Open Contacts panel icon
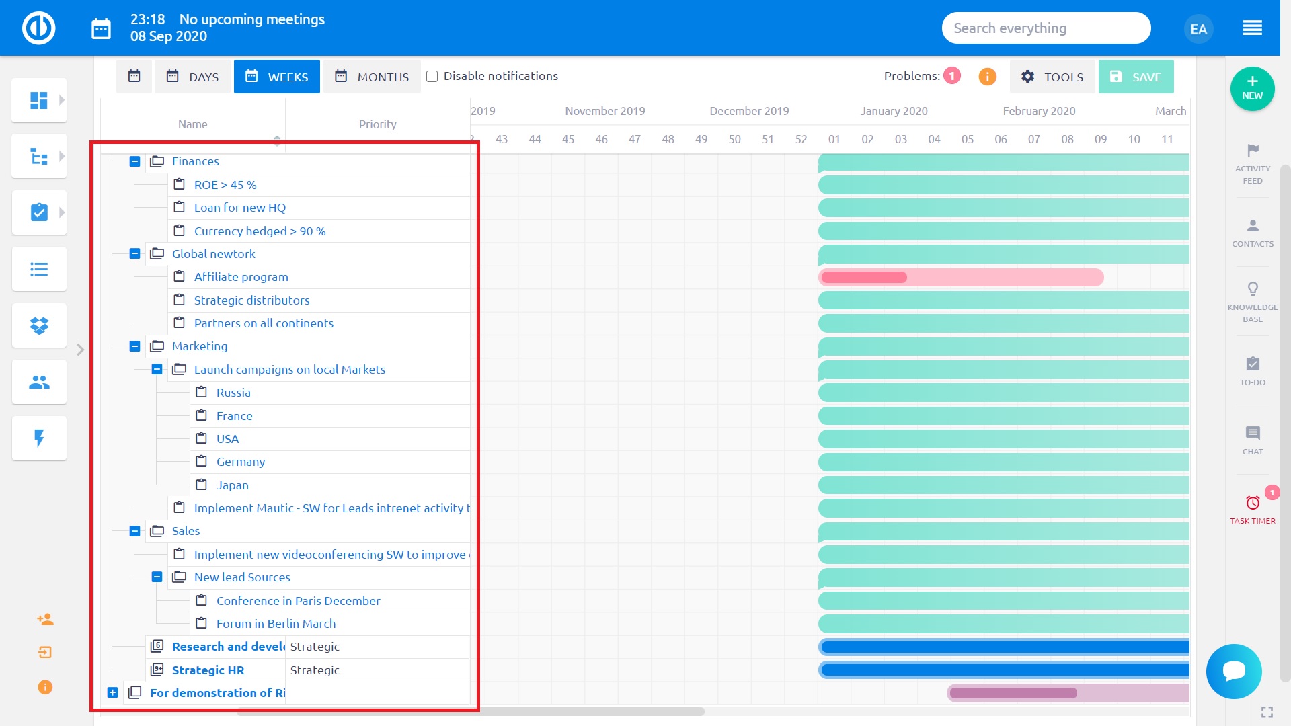Screen dimensions: 1291x726 coord(1253,226)
